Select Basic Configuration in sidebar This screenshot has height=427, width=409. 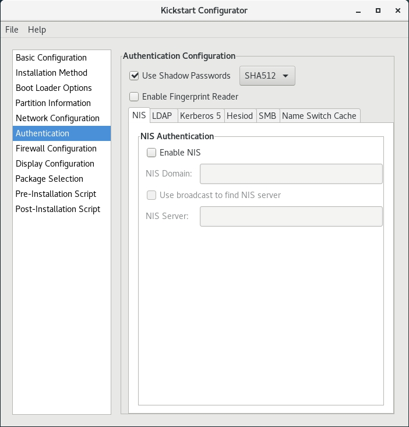[x=51, y=58]
